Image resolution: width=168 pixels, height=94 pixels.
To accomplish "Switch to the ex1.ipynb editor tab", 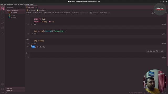I will pos(31,7).
